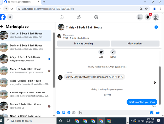Click the browser address bar URL

coord(48,9)
